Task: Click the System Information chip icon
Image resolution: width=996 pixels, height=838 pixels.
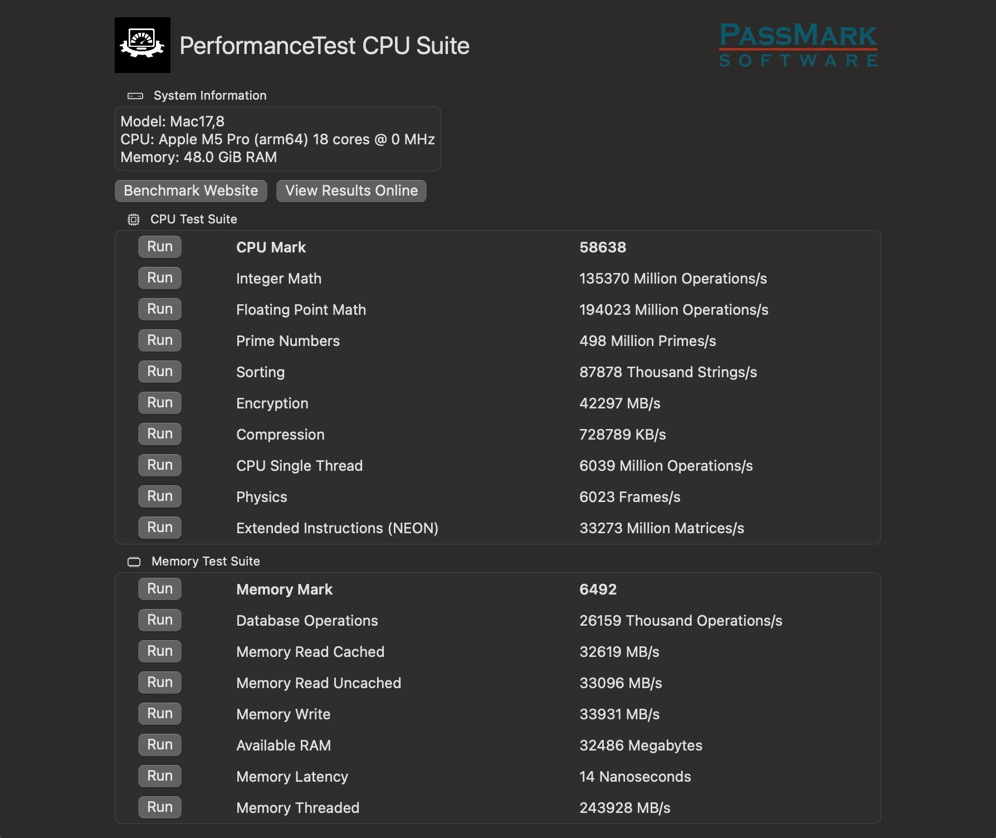Action: point(134,95)
